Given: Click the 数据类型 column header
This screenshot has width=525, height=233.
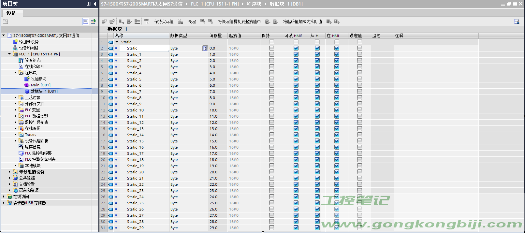Looking at the screenshot, I should 188,36.
